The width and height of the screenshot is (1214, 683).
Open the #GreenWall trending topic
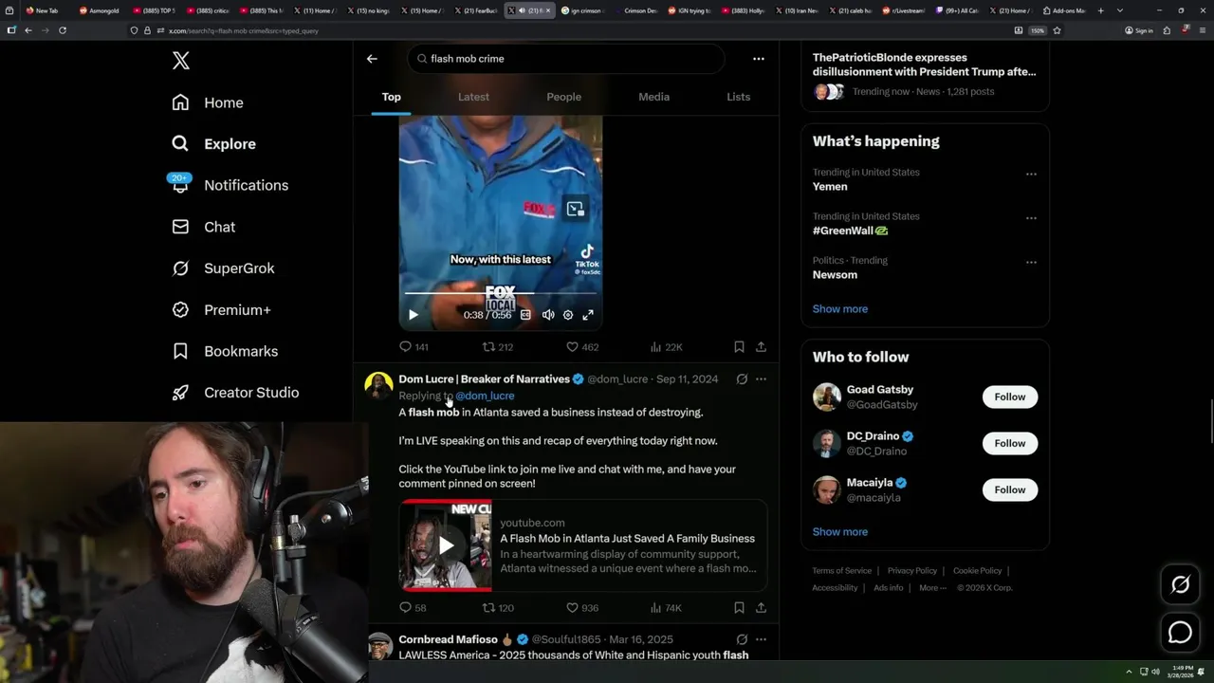coord(850,231)
